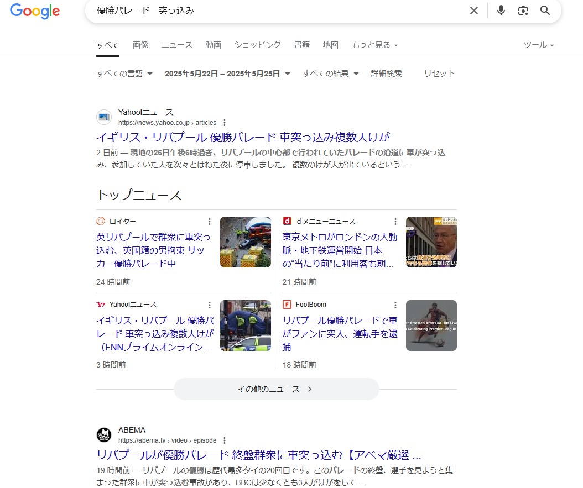Viewport: 583px width, 488px height.
Task: Click the 18 時間前 timestamp on FootBoom card
Action: pos(299,365)
